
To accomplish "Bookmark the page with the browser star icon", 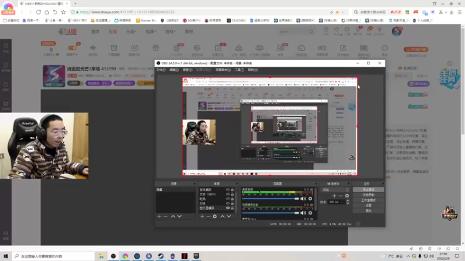I will coord(63,12).
